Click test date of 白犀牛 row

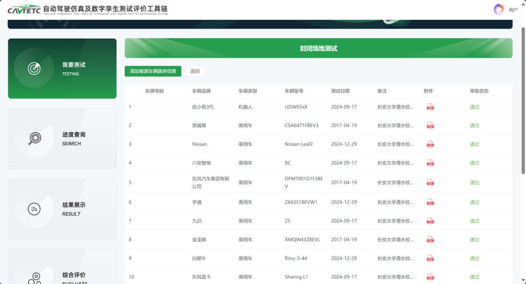tap(344, 259)
